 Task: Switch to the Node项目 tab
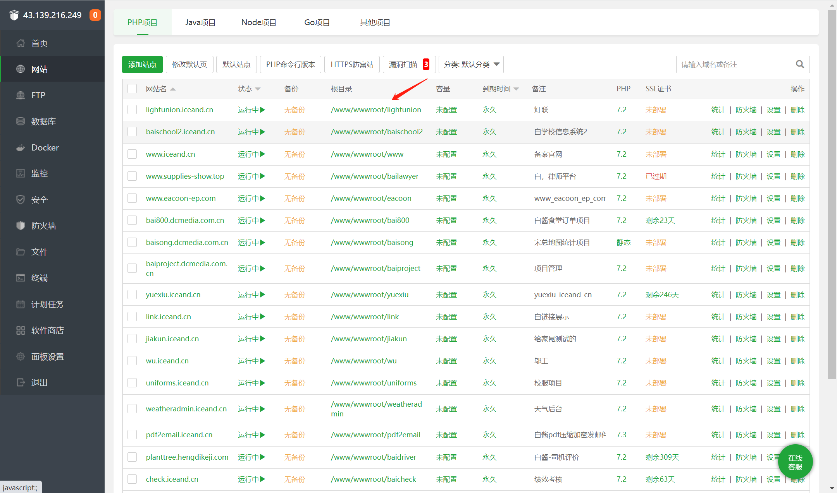[258, 22]
